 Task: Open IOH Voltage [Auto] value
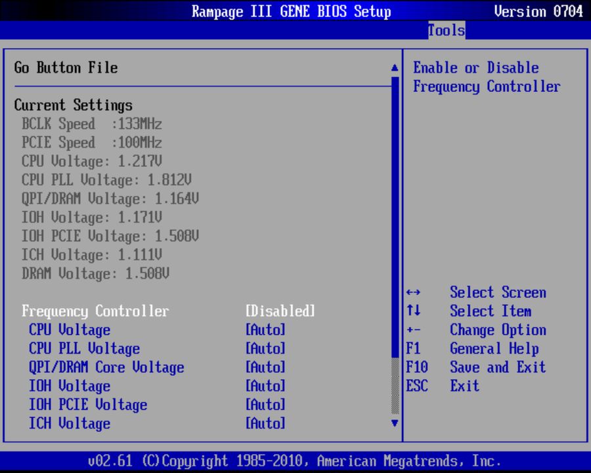tap(265, 386)
